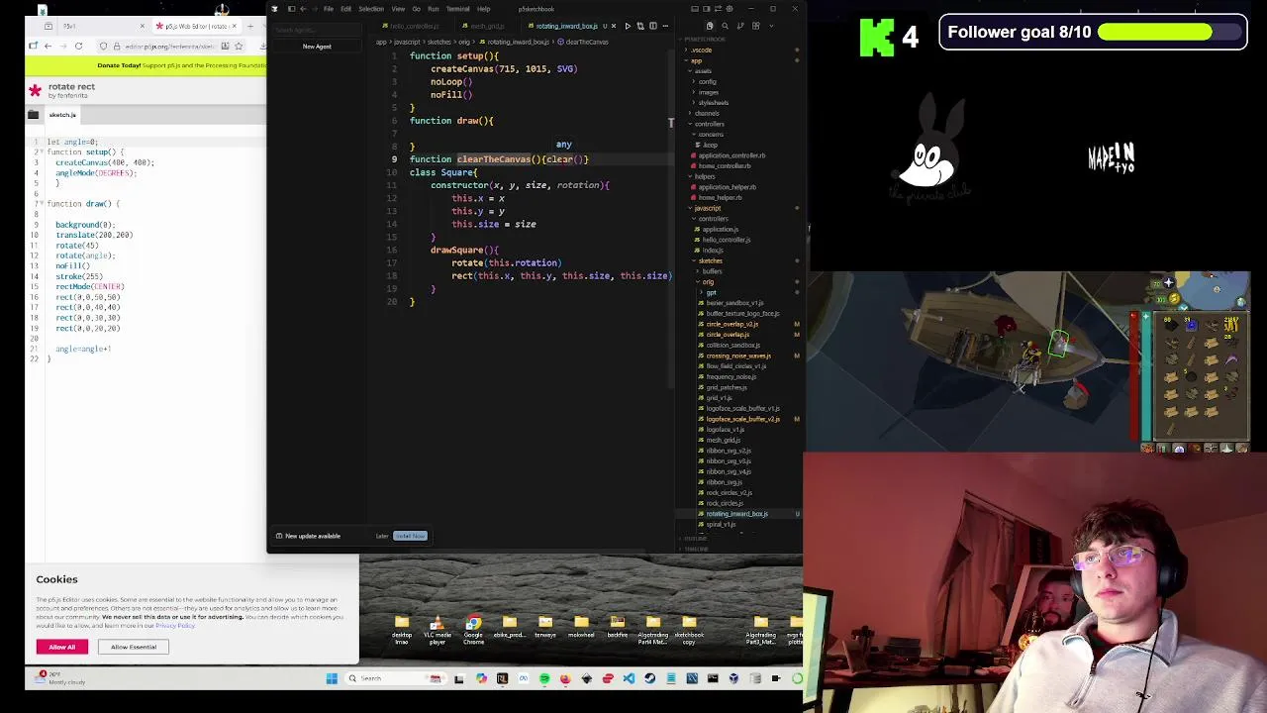Open spiral_v1.js file
This screenshot has width=1267, height=713.
point(722,524)
